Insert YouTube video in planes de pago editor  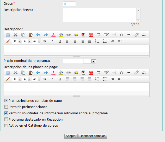coord(91,73)
